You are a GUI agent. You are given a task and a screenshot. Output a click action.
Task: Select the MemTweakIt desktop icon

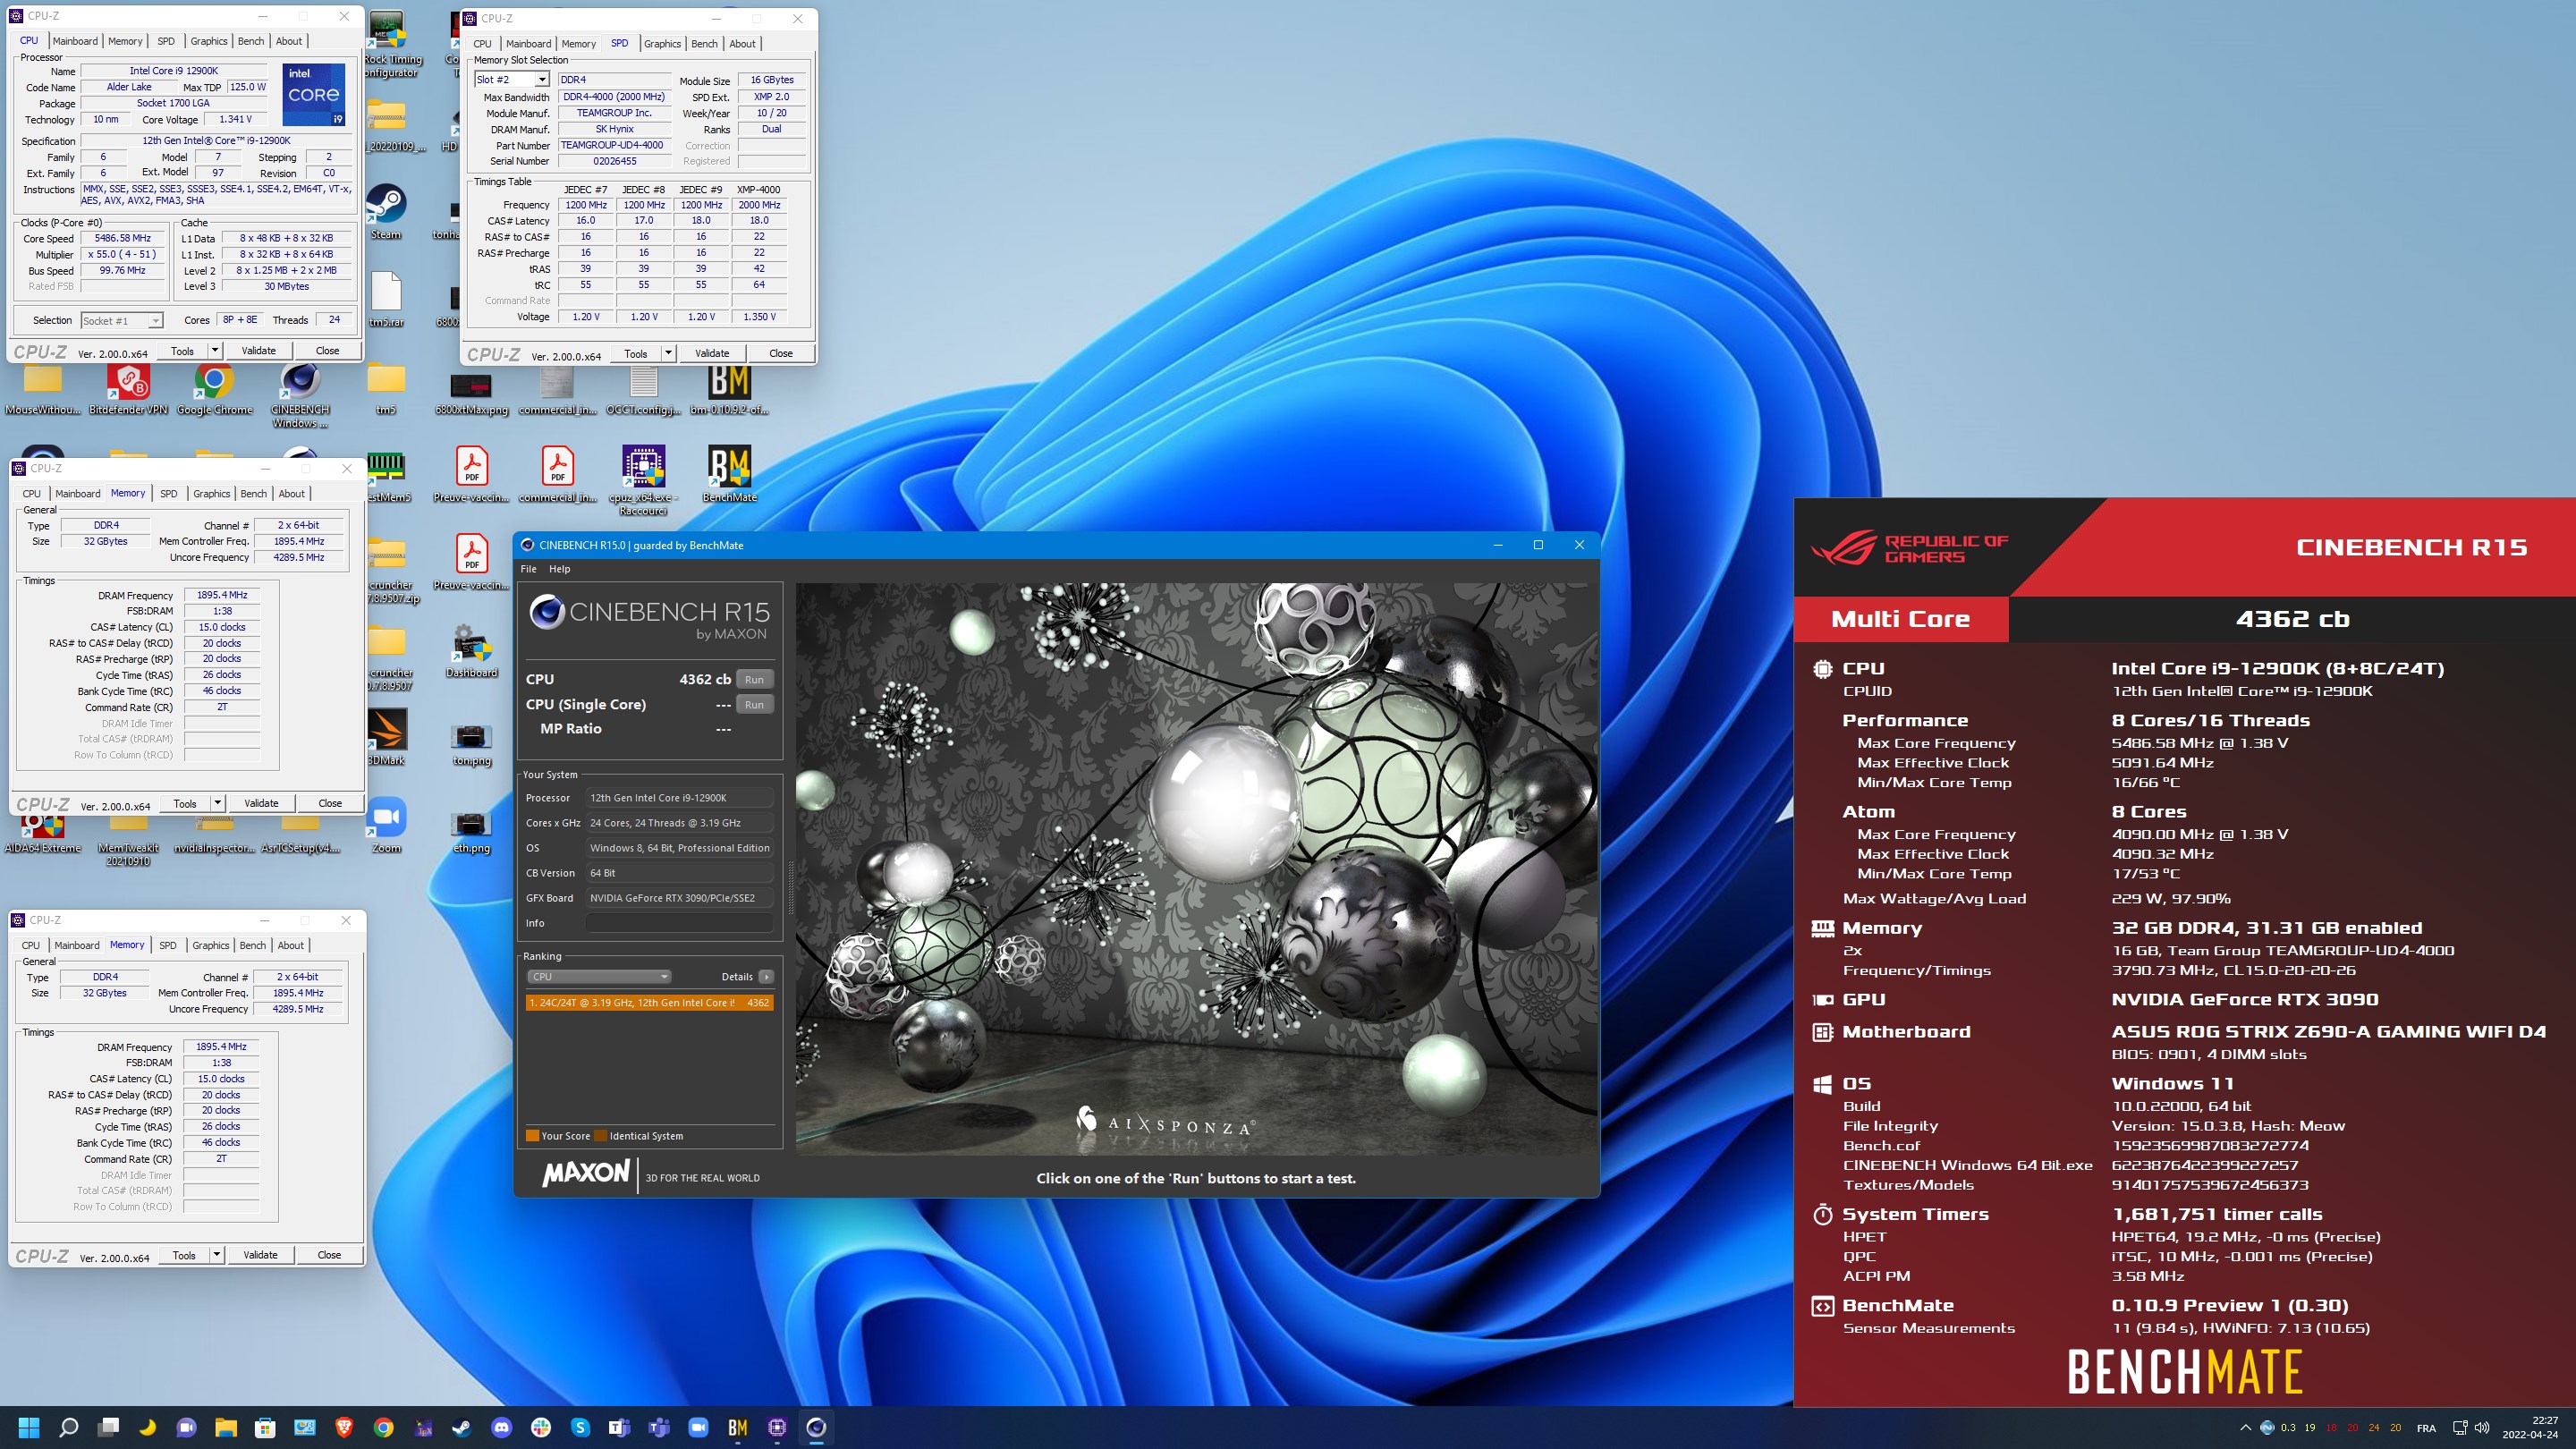(128, 842)
